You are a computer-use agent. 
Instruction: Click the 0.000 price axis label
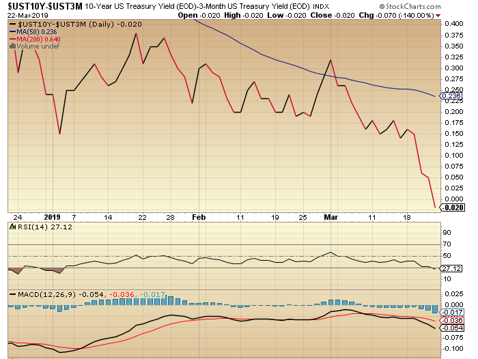tap(454, 199)
